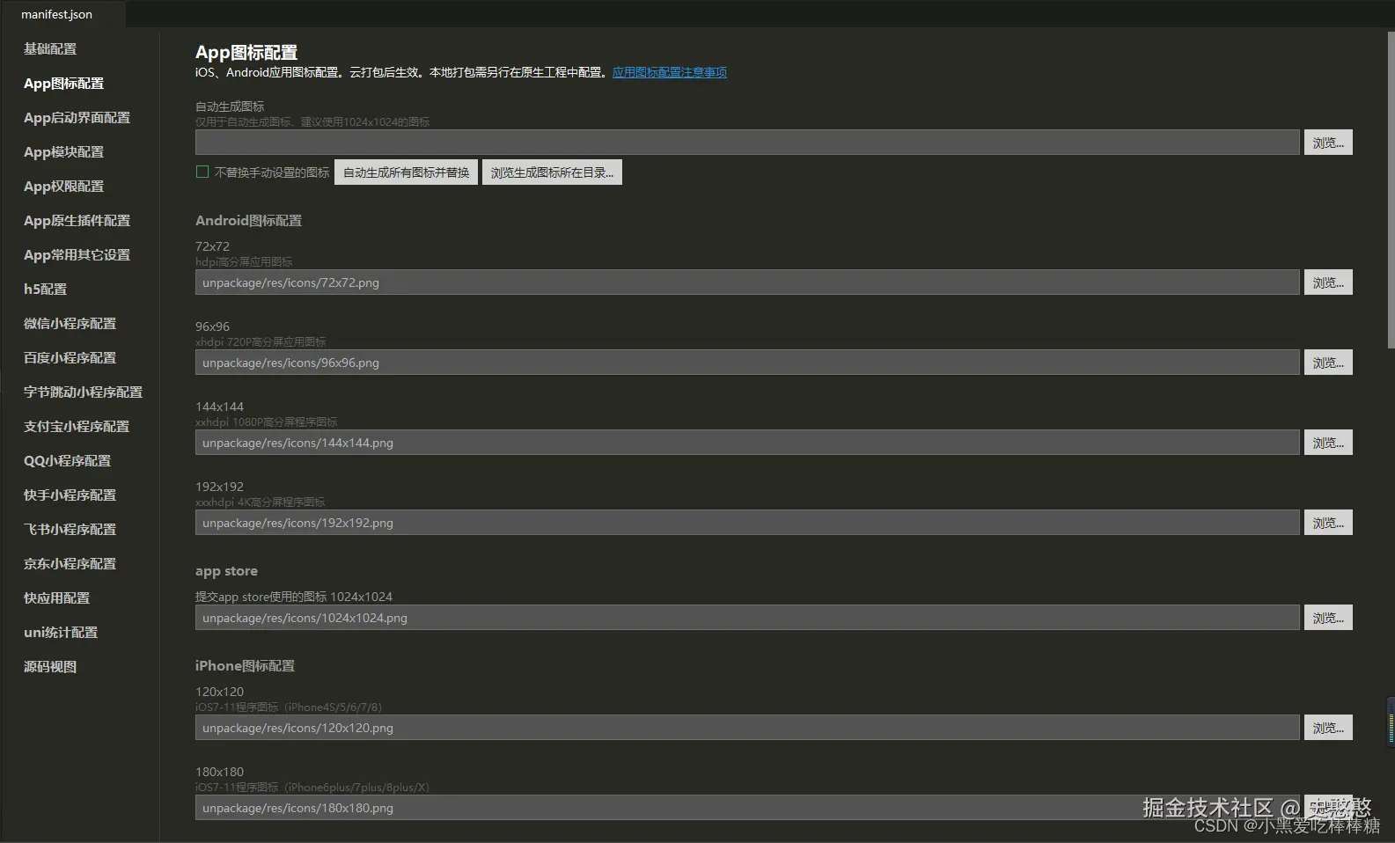Image resolution: width=1395 pixels, height=843 pixels.
Task: Go to App模块配置 section
Action: 63,152
